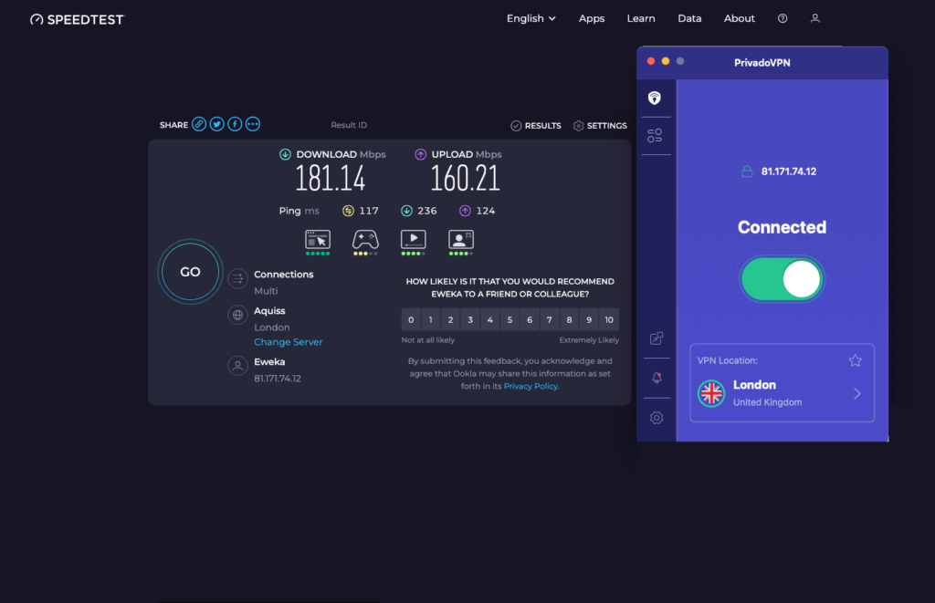Click the 181.14 download speed value
This screenshot has width=935, height=603.
[331, 178]
